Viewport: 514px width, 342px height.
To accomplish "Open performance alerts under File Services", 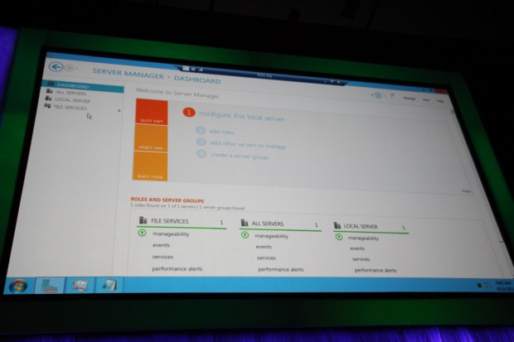I will (x=177, y=269).
